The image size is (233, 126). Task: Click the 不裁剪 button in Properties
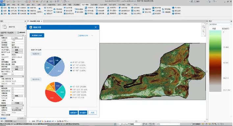(x=17, y=103)
